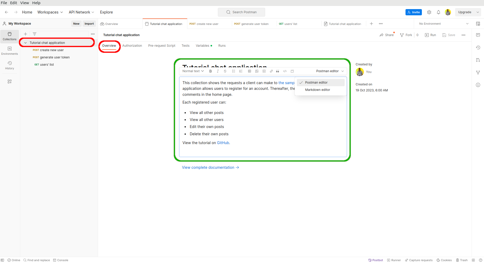484x263 pixels.
Task: Switch to the Tests tab
Action: [x=186, y=46]
